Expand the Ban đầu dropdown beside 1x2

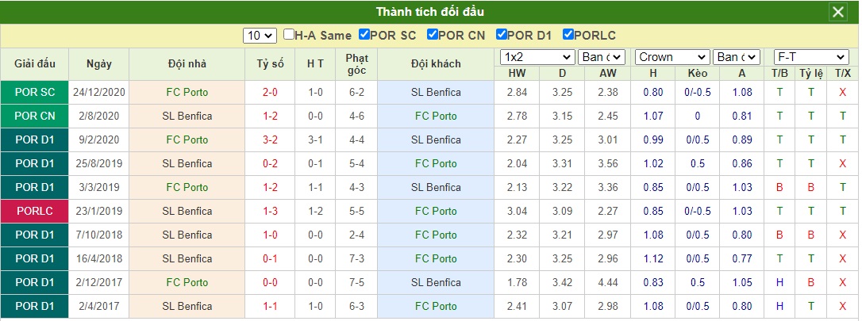point(602,57)
